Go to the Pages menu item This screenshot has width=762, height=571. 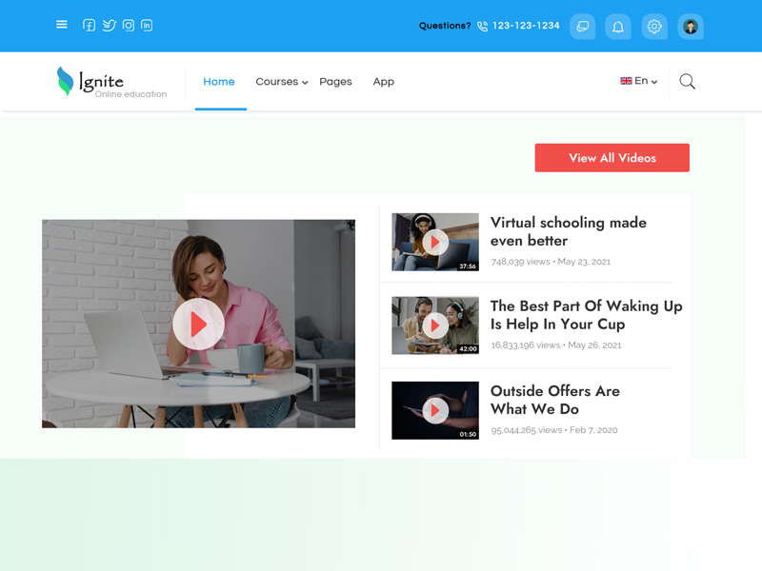coord(335,82)
